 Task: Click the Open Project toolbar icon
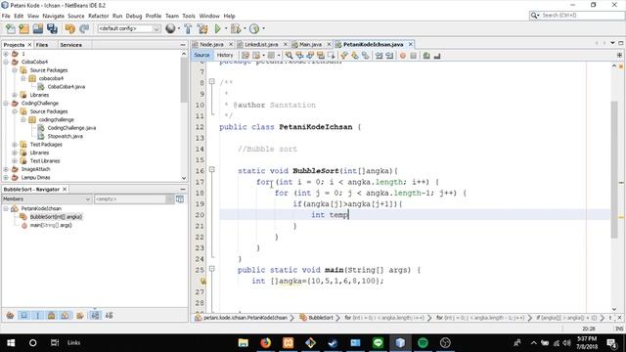point(38,28)
